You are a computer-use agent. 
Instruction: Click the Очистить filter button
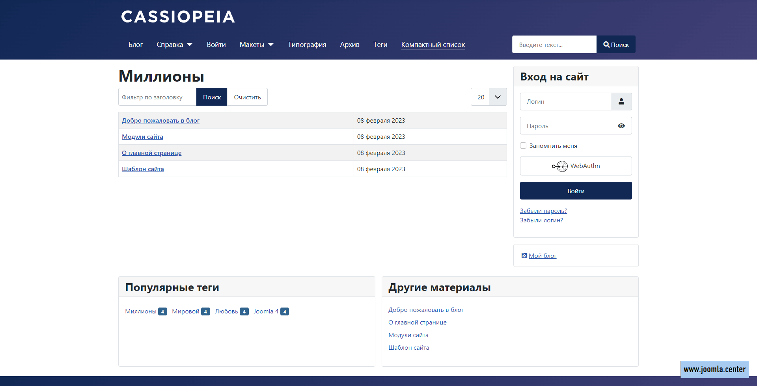[247, 97]
